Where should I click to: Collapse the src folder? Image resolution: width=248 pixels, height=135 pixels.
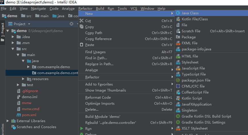tap(13, 49)
